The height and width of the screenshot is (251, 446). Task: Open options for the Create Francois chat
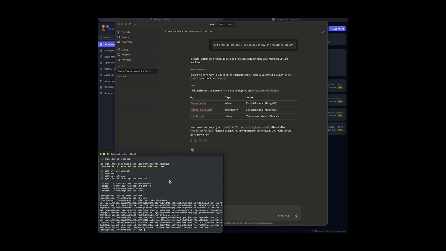pyautogui.click(x=155, y=71)
